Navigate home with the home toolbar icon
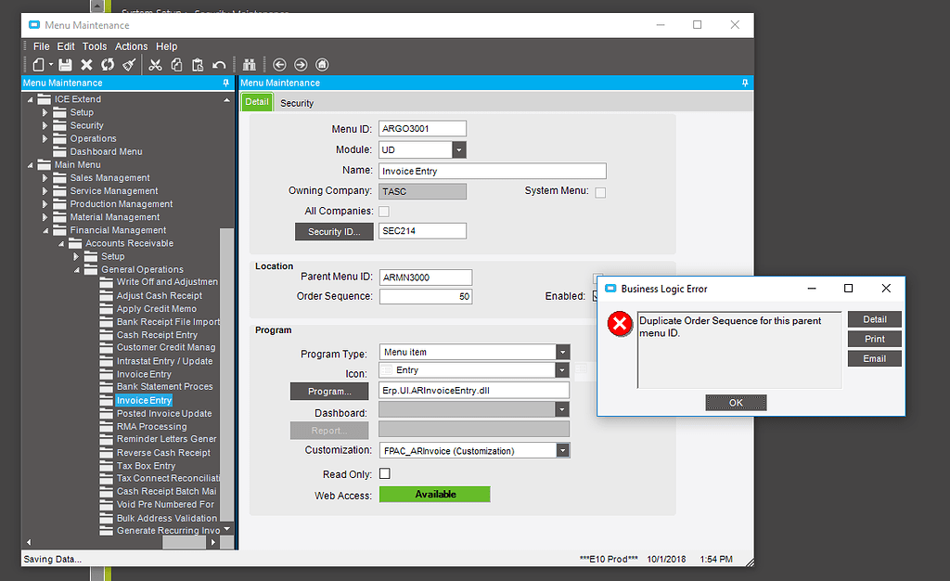 click(x=322, y=64)
